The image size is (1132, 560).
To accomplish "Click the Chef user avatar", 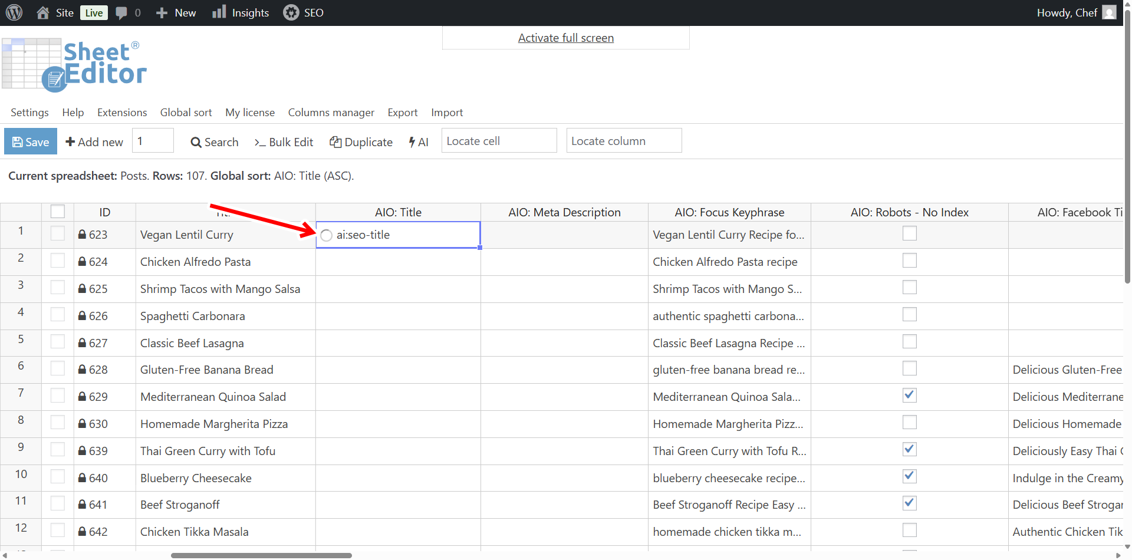I will pyautogui.click(x=1109, y=12).
